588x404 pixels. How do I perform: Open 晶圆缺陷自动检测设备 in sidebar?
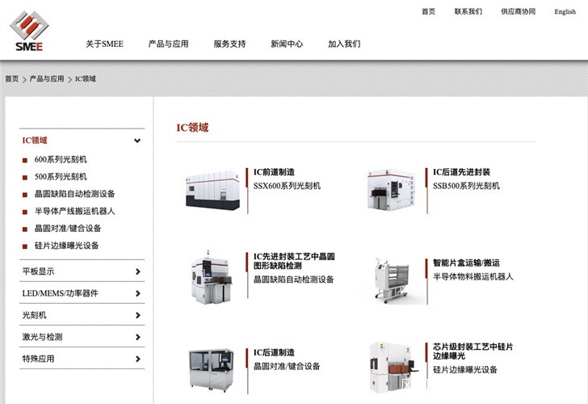(x=74, y=194)
